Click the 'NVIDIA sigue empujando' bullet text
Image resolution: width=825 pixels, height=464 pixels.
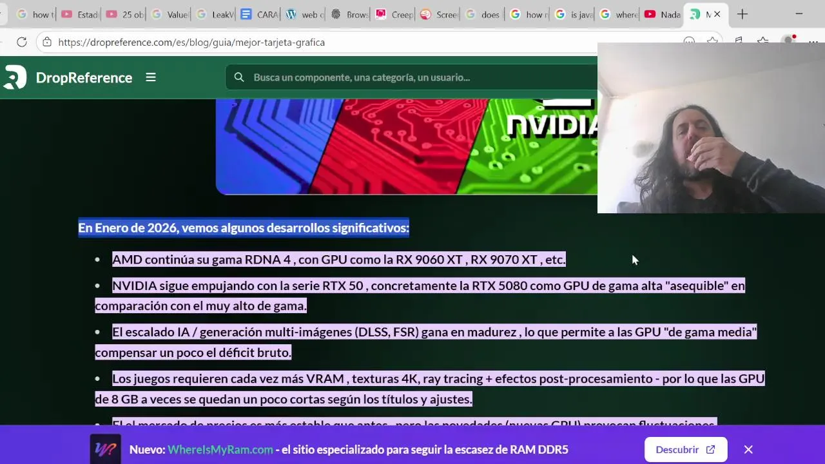pyautogui.click(x=420, y=296)
